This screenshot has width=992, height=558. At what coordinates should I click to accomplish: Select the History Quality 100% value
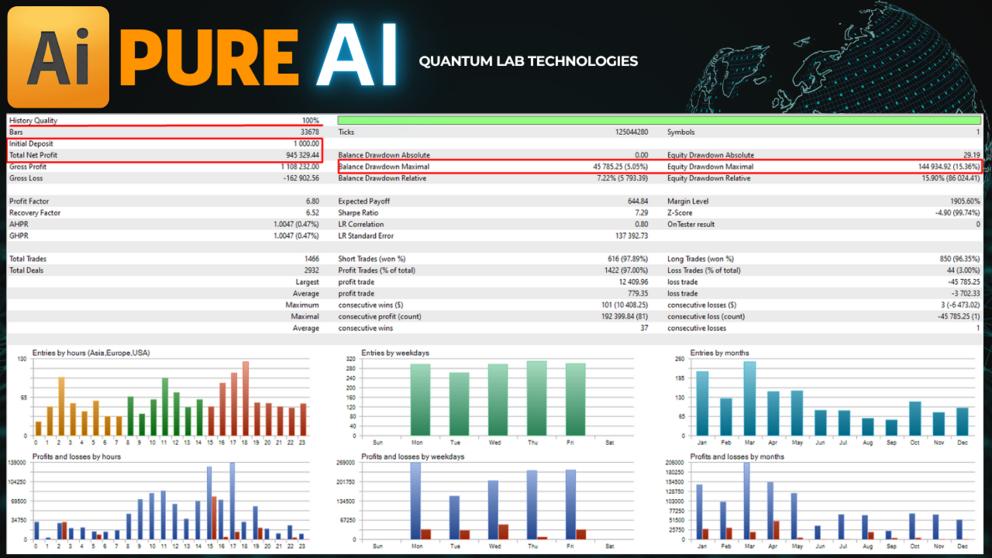(310, 121)
